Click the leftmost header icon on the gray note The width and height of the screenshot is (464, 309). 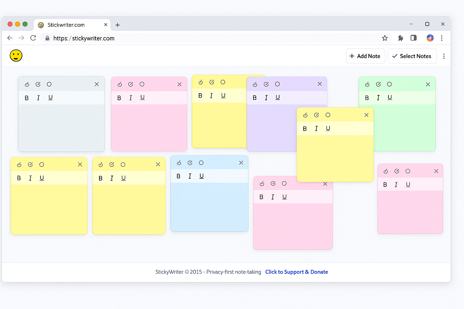pyautogui.click(x=27, y=84)
